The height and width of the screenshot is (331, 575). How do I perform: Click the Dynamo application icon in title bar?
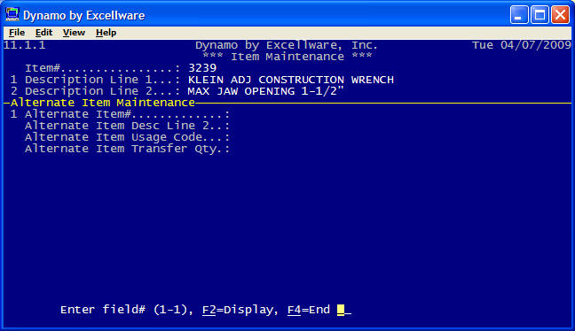12,15
